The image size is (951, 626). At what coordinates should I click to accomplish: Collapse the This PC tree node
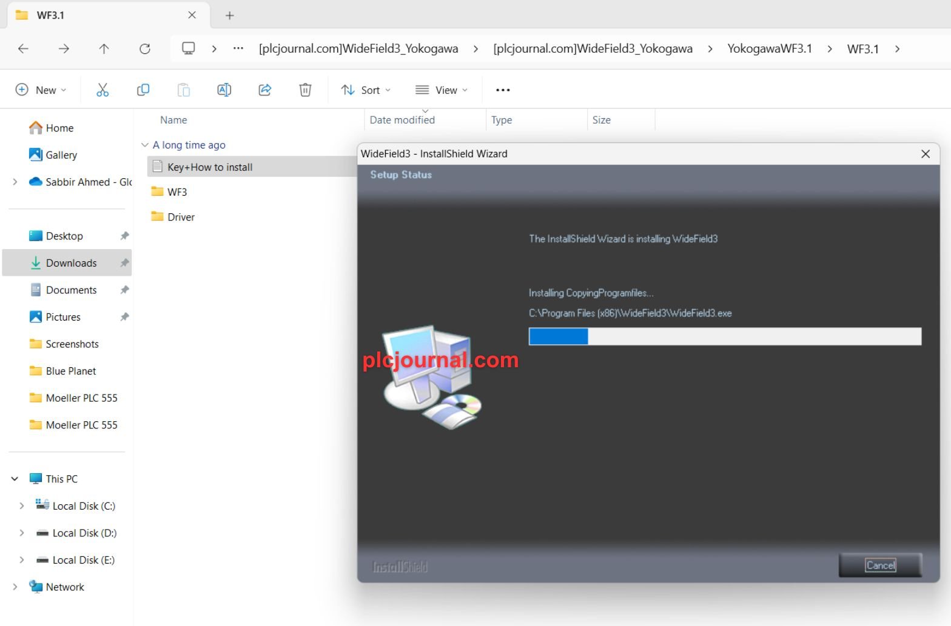pos(15,479)
